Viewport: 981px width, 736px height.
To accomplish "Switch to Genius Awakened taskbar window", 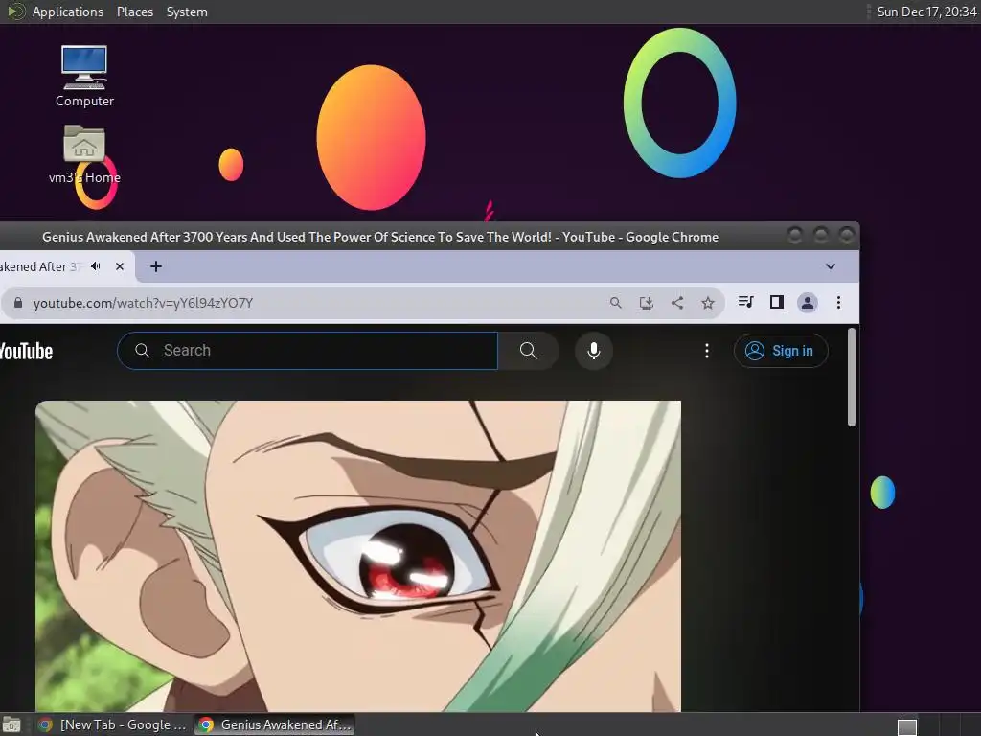I will [x=275, y=724].
